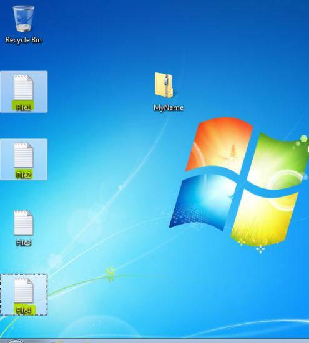Click the "File3" file name label
This screenshot has width=309, height=343.
[24, 243]
